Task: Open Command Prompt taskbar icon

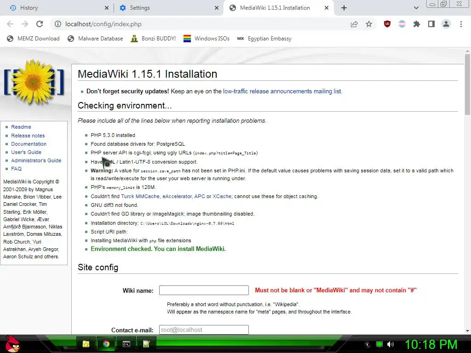Action: (x=126, y=344)
